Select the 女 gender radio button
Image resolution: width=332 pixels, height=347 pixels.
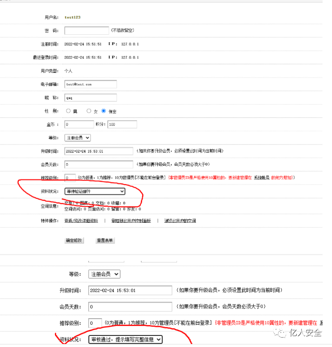pyautogui.click(x=89, y=111)
